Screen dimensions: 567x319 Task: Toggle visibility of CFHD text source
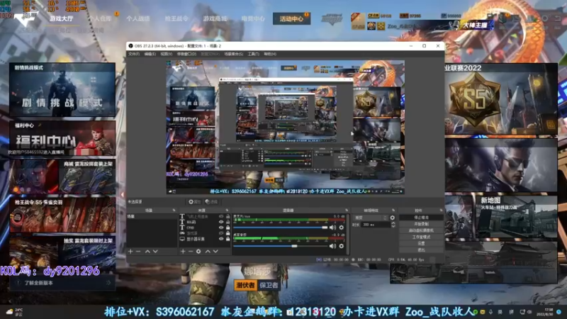pos(221,228)
